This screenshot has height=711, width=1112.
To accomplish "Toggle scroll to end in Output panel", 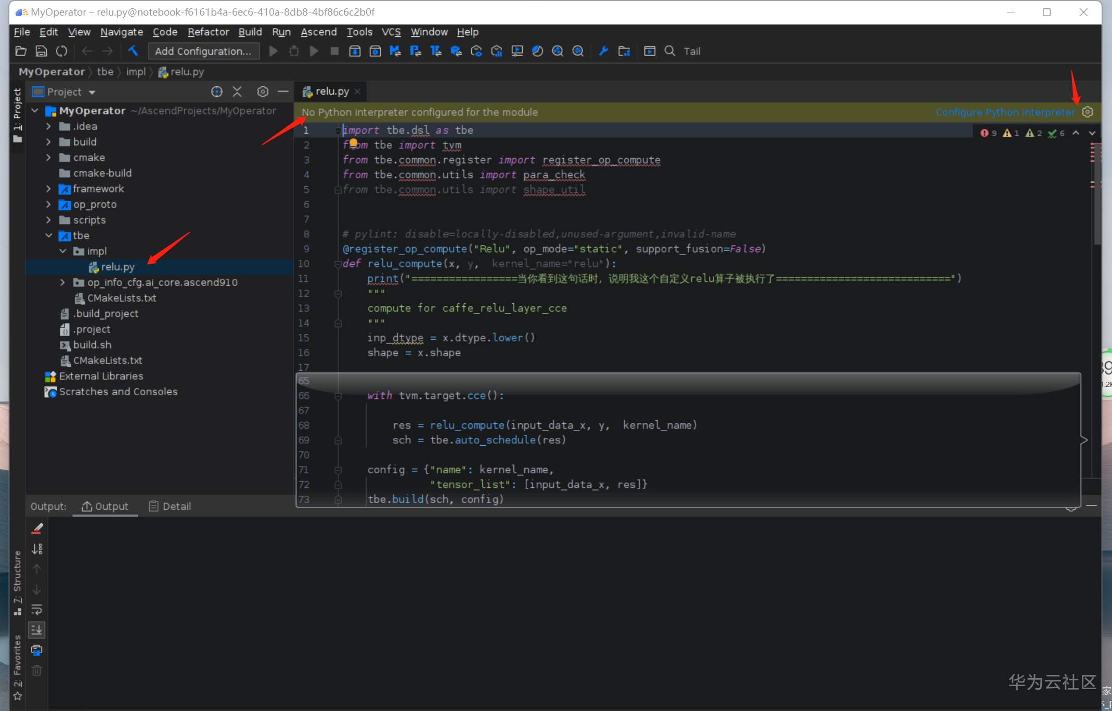I will coord(37,630).
